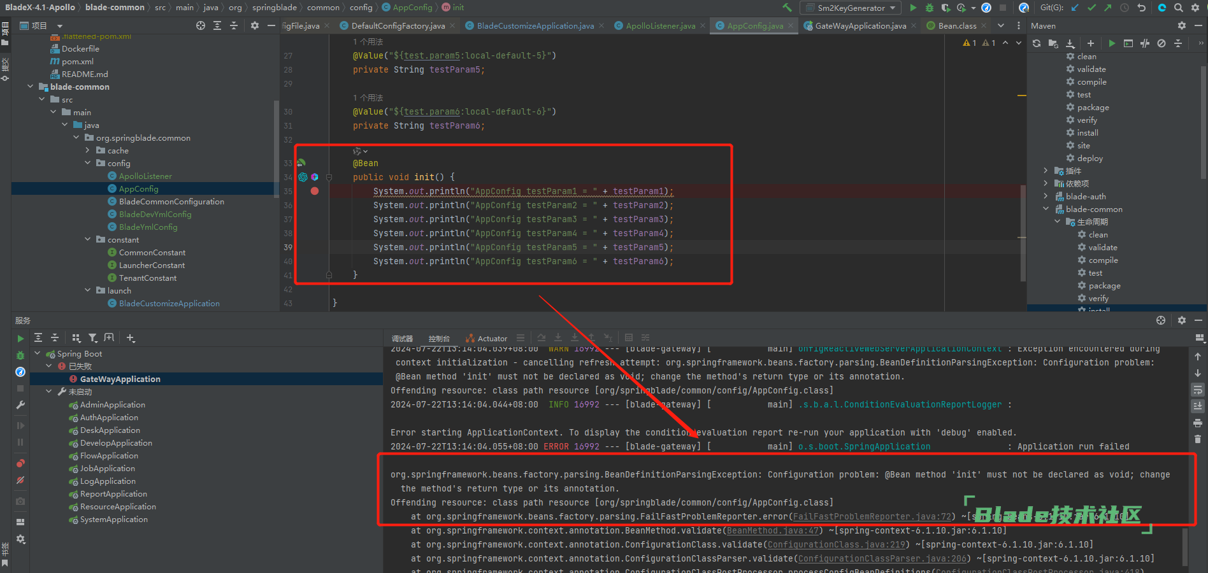This screenshot has width=1208, height=573.
Task: Select 调试器 debugger tab
Action: 402,339
